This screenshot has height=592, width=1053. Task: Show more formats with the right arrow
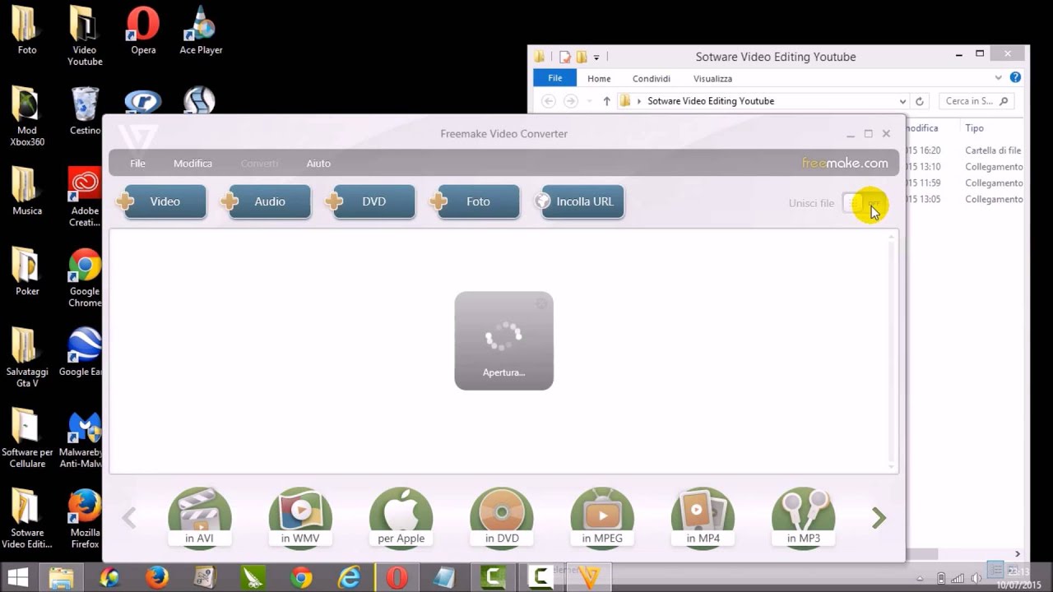click(879, 517)
